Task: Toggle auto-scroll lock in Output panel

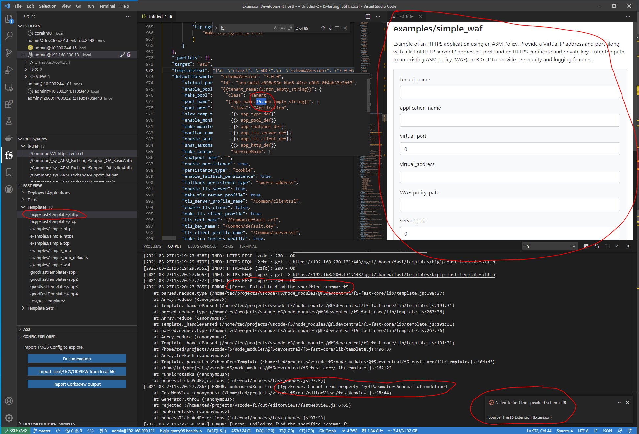Action: point(597,246)
